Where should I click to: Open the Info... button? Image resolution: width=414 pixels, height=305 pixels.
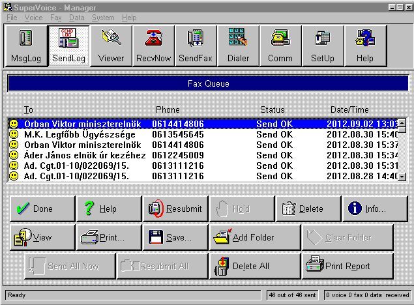375,209
